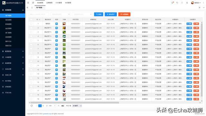This screenshot has width=206, height=116.
Task: Select 部门管理 in the sidebar
Action: 13,33
